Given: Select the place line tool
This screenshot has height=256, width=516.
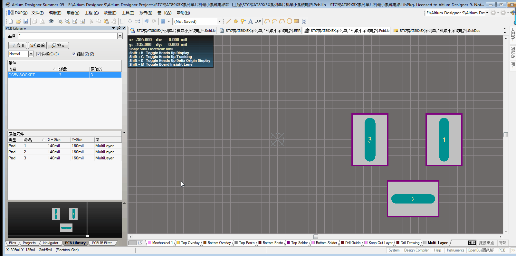Looking at the screenshot, I should click(x=228, y=21).
